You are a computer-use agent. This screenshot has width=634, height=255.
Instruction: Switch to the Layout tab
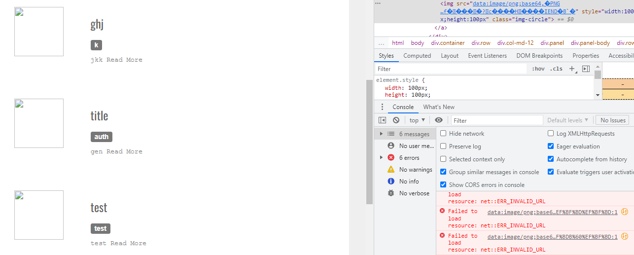450,56
